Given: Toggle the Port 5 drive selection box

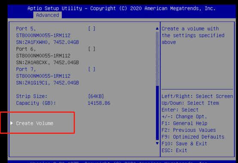Looking at the screenshot, I should click(92, 29).
